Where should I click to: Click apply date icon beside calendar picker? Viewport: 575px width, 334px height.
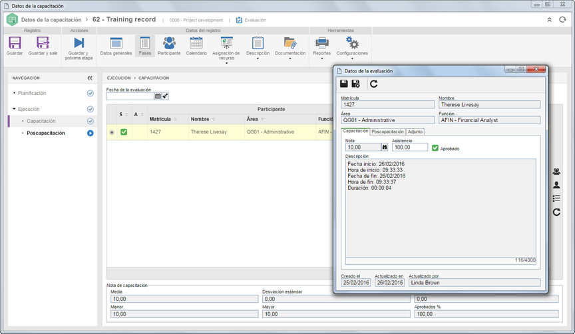point(165,96)
